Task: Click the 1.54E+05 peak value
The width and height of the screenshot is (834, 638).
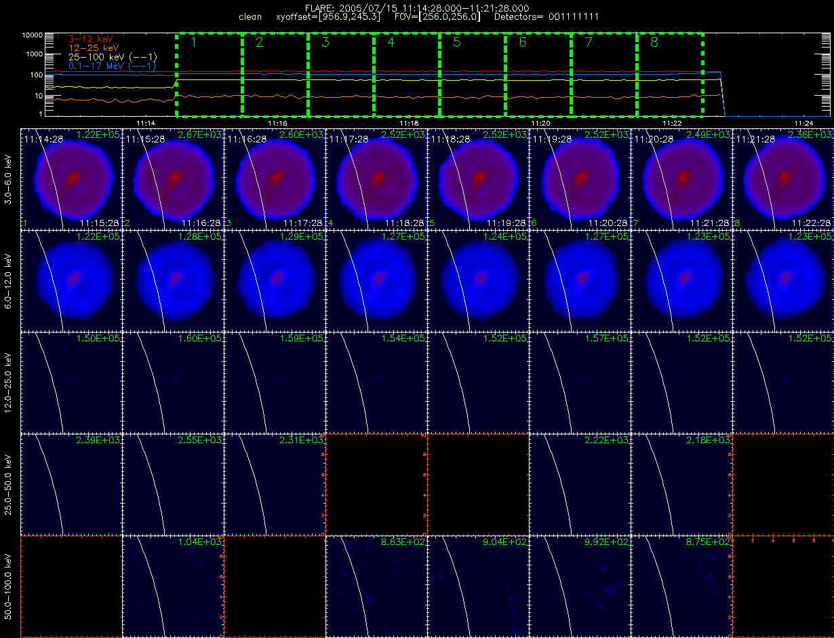Action: click(x=403, y=338)
